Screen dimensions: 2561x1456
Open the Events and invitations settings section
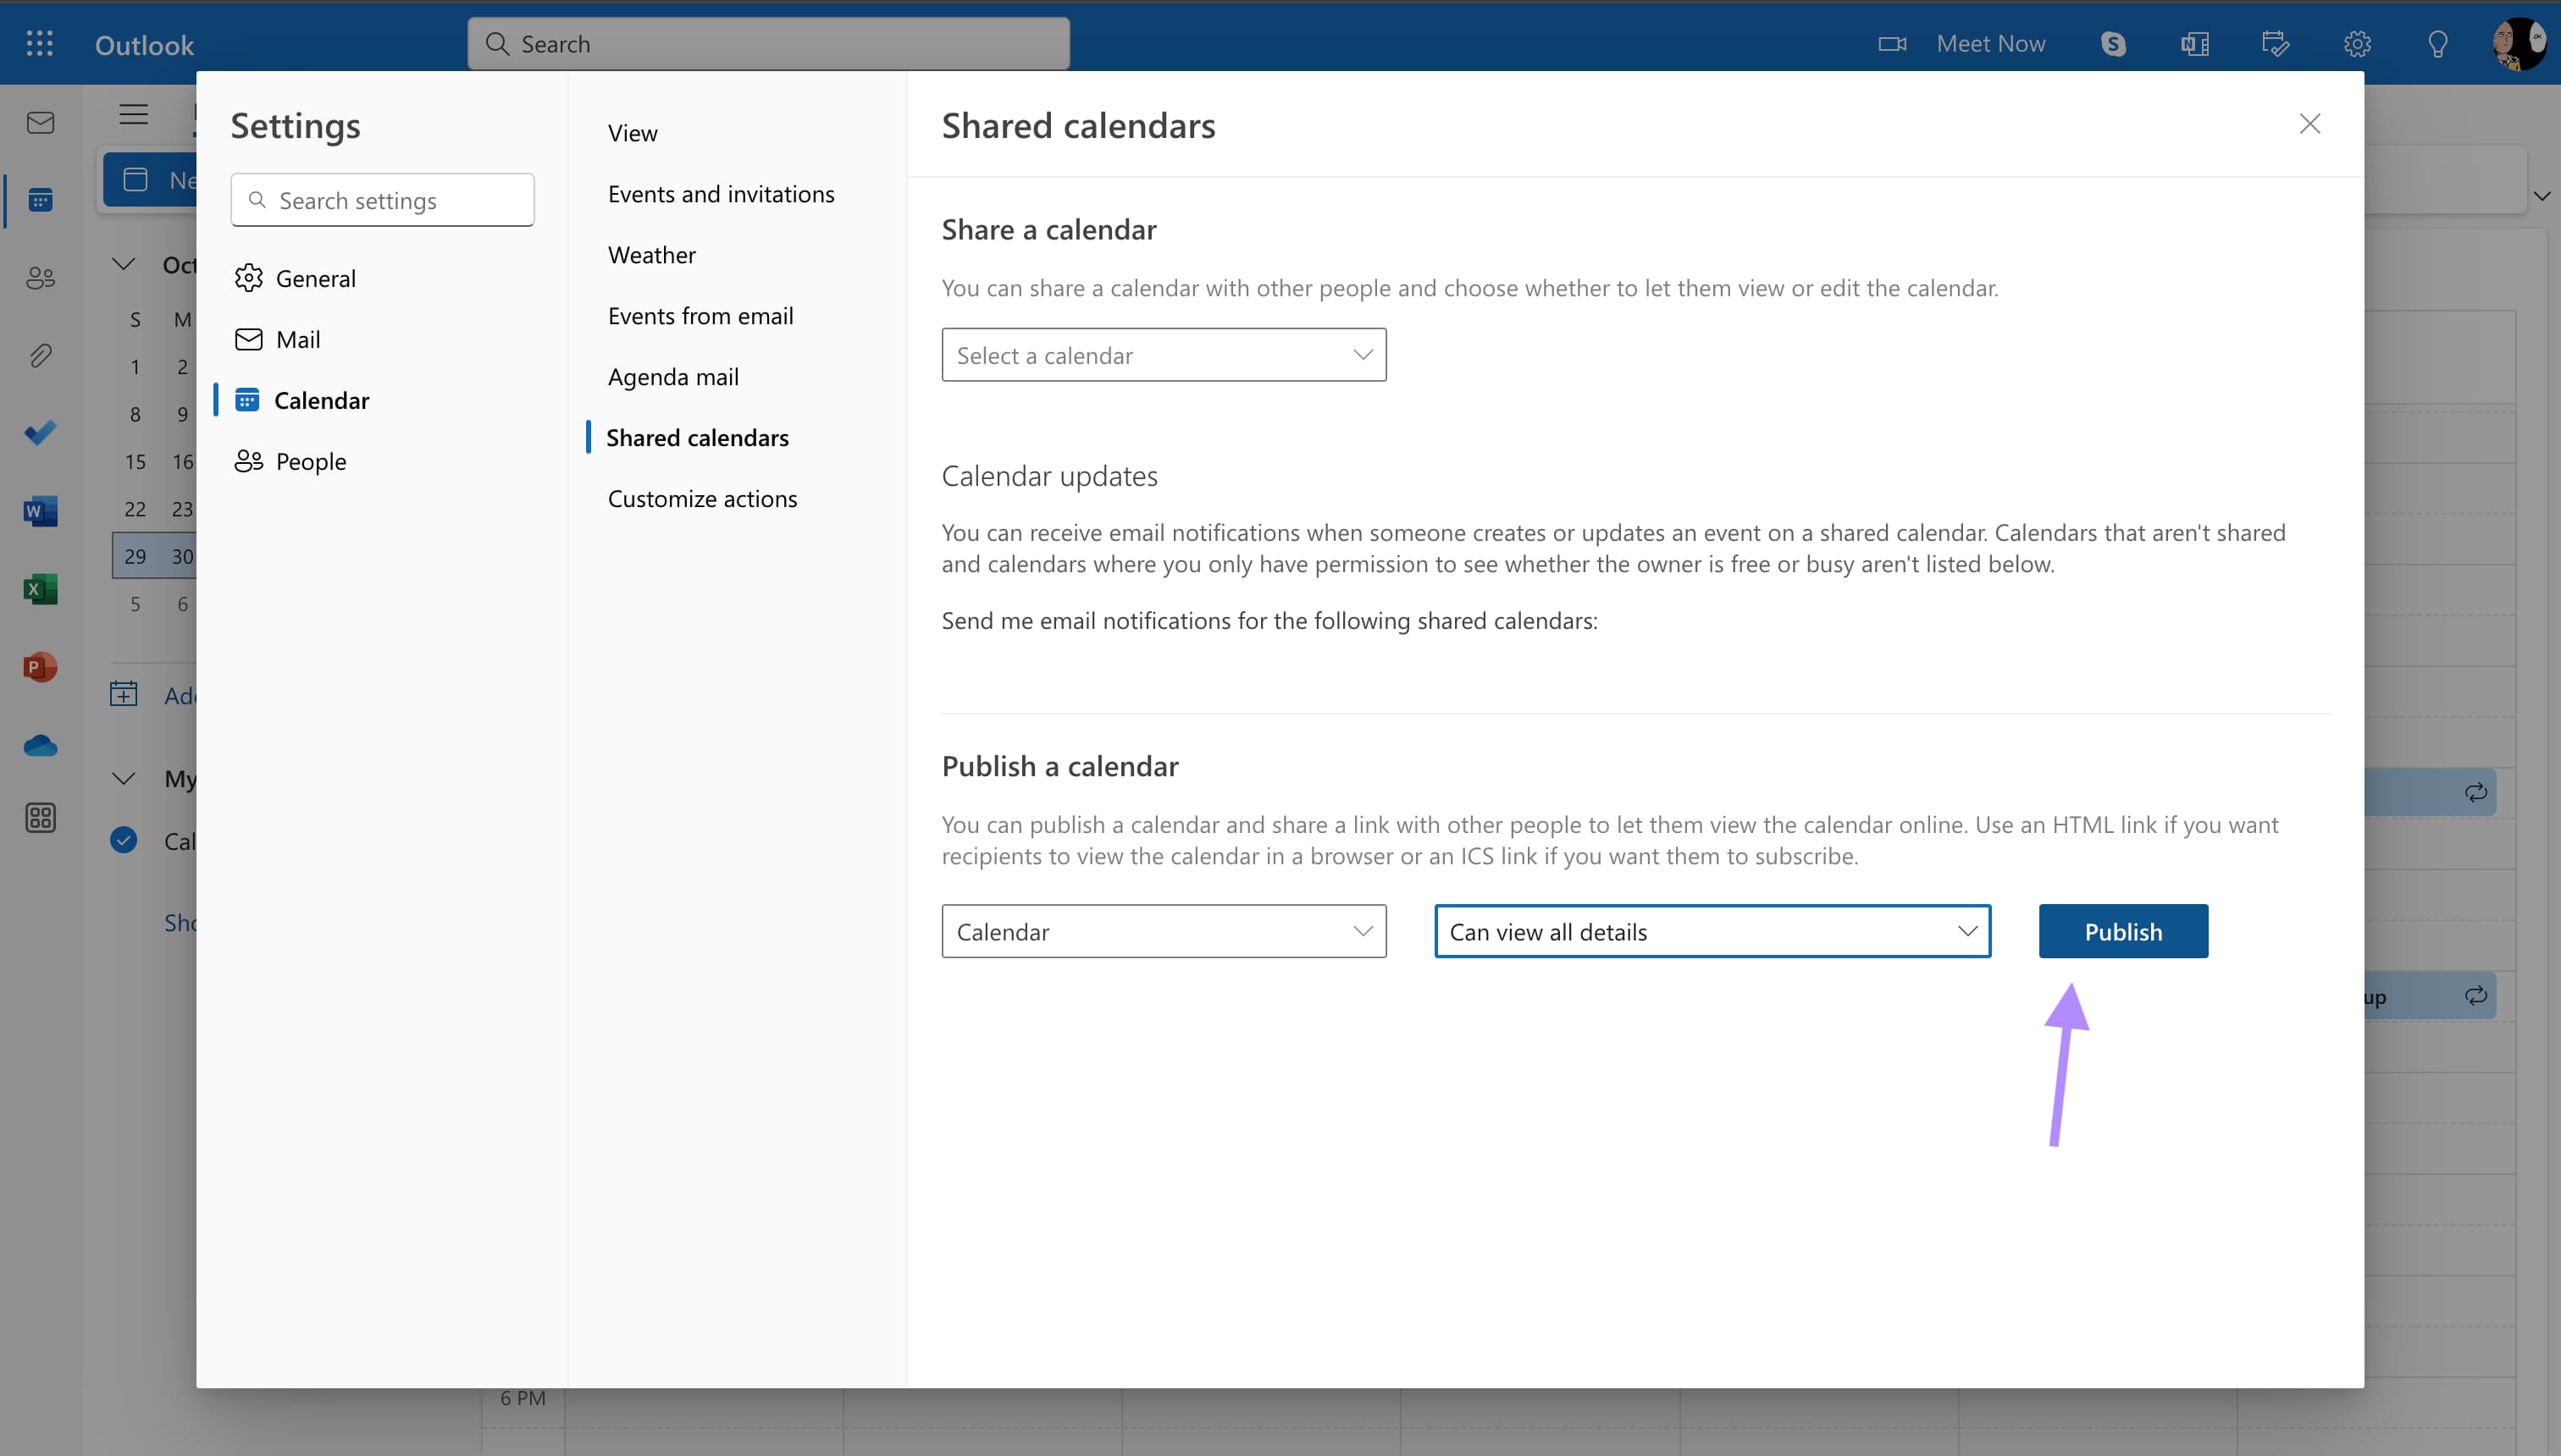(722, 191)
